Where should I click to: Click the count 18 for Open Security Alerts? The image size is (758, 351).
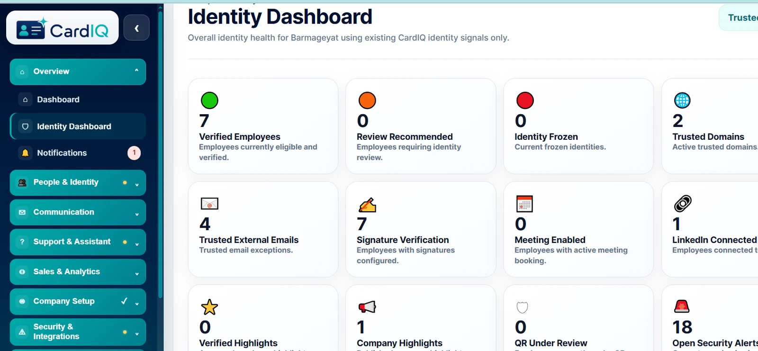(x=682, y=327)
